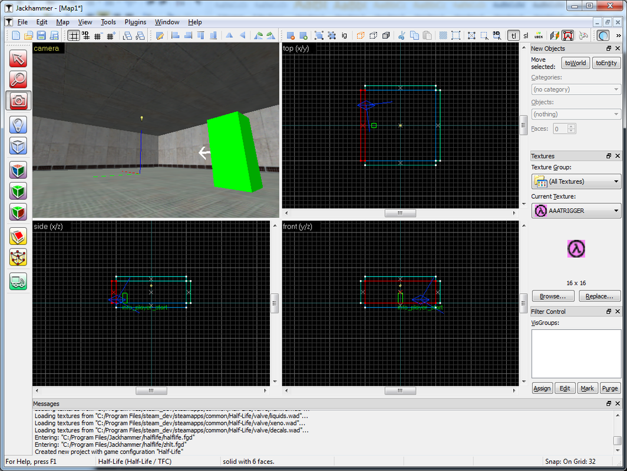Increase grid size with plus icon
This screenshot has height=471, width=627.
point(111,35)
